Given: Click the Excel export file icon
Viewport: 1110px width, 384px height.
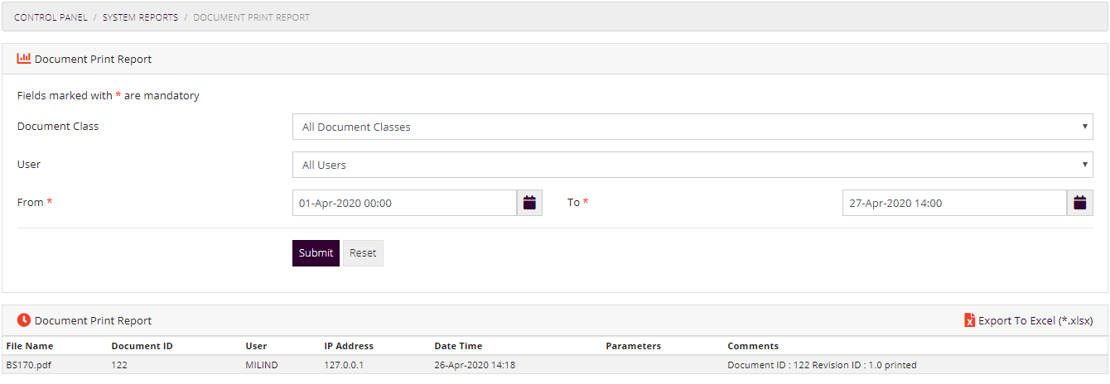Looking at the screenshot, I should (x=969, y=320).
